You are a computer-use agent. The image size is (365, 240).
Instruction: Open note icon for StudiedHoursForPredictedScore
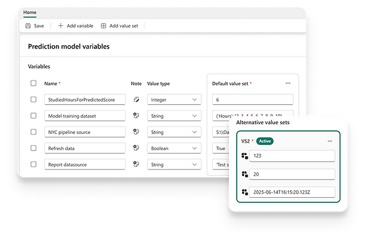pyautogui.click(x=136, y=99)
